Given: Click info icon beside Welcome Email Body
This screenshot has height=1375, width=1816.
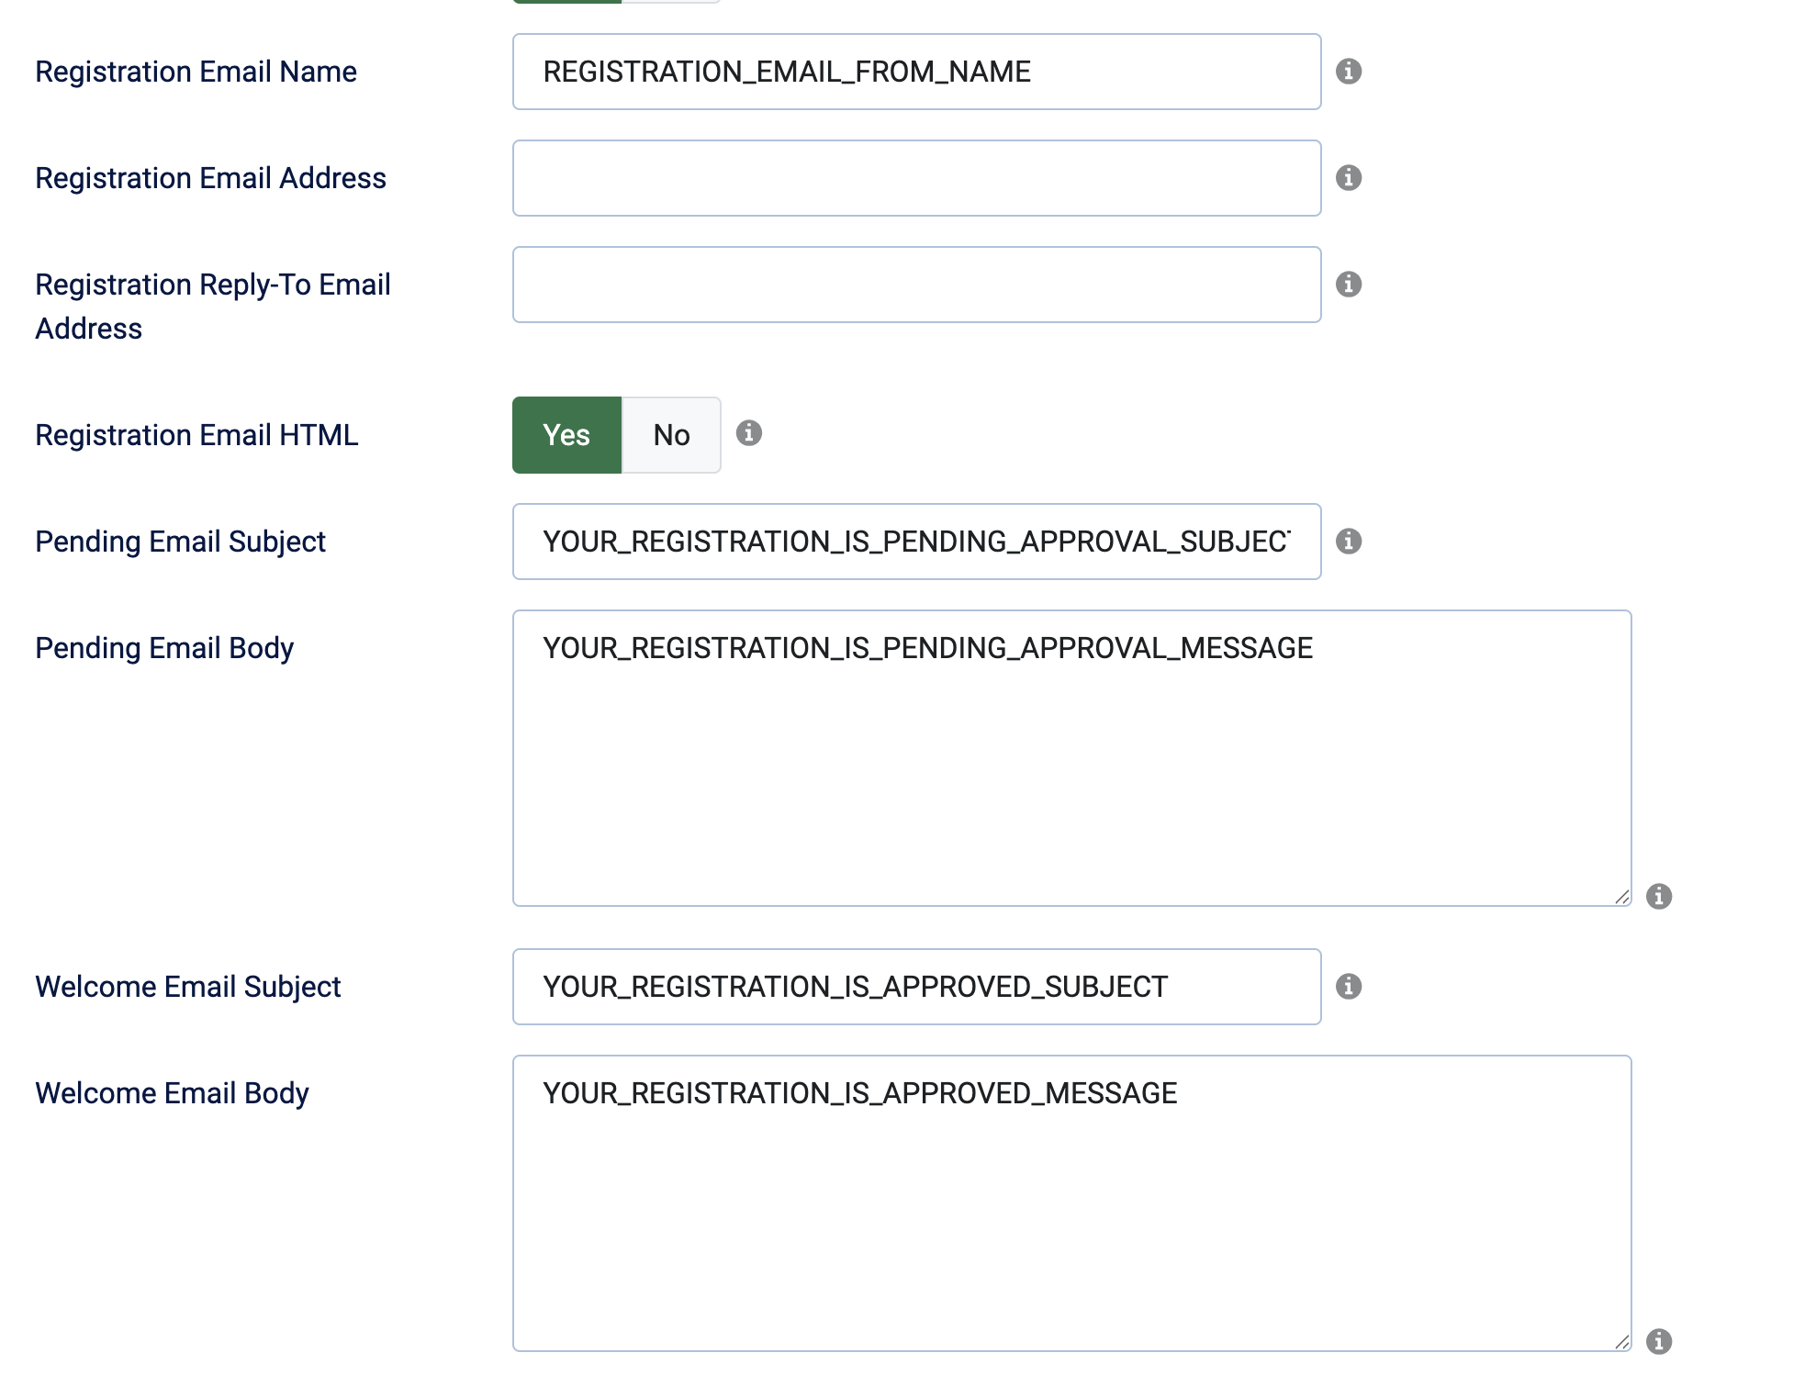Looking at the screenshot, I should (1658, 1341).
